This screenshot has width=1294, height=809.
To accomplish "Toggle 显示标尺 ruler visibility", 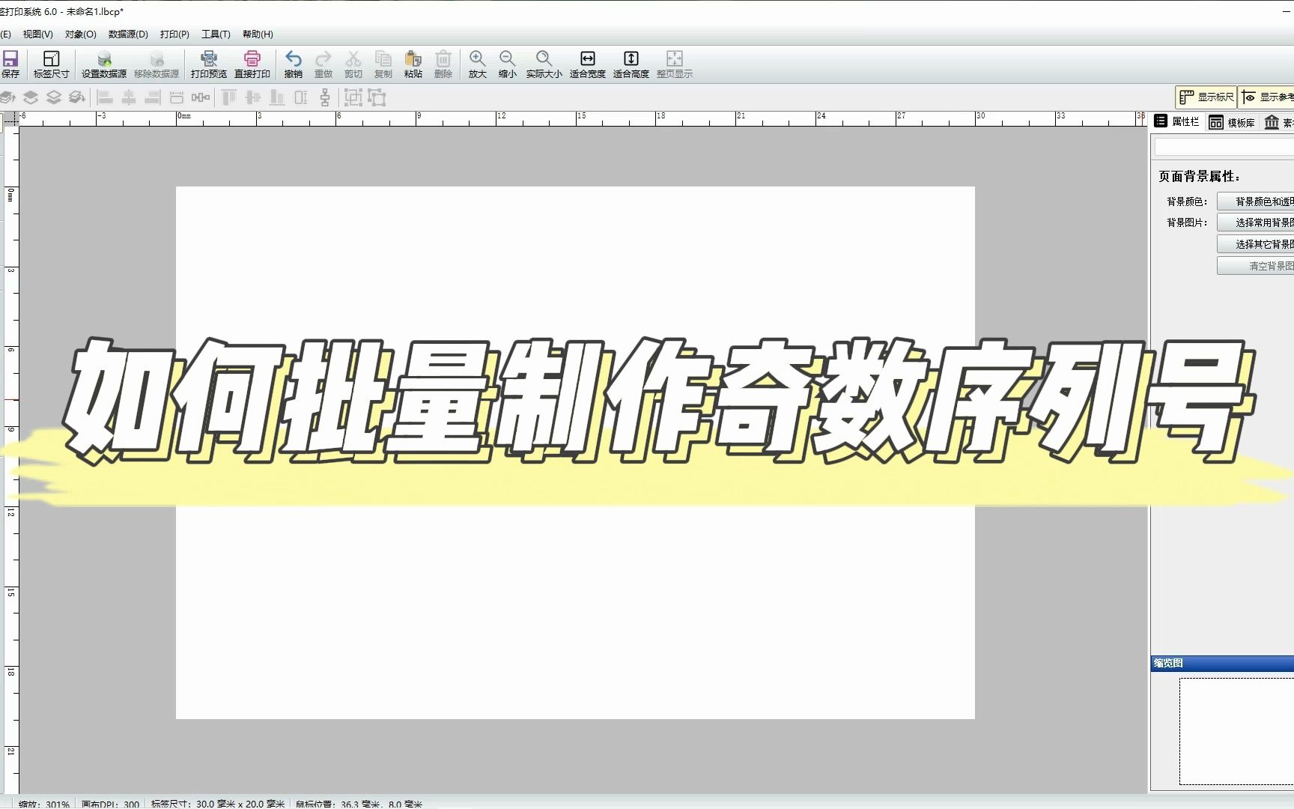I will coord(1206,97).
